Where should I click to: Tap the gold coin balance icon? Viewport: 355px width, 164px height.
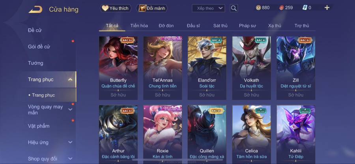[258, 8]
